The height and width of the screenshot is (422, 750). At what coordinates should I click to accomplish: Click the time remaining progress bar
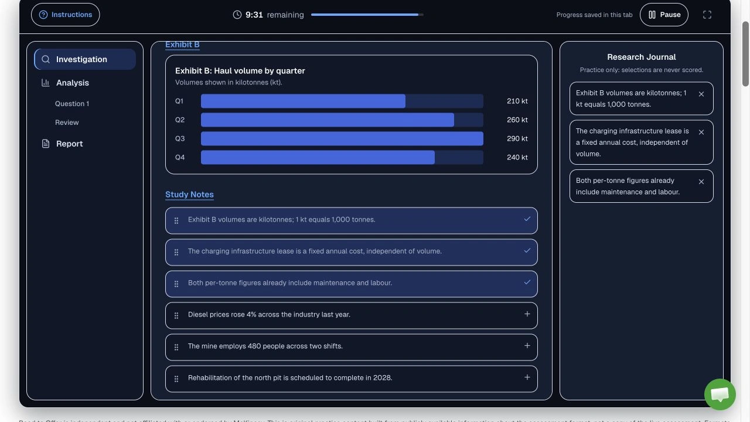367,15
